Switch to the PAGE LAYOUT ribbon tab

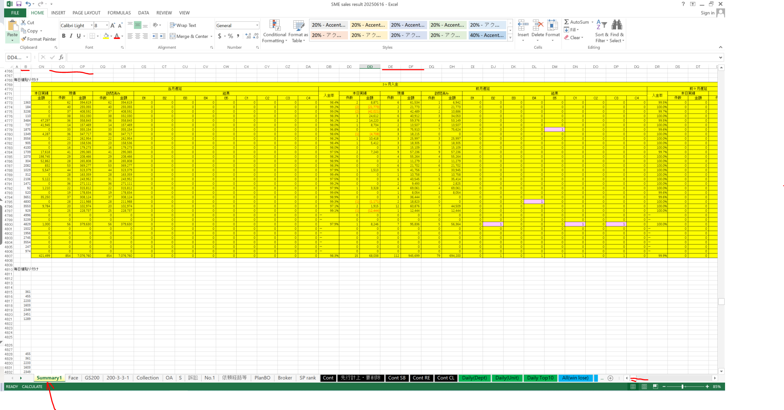point(86,13)
